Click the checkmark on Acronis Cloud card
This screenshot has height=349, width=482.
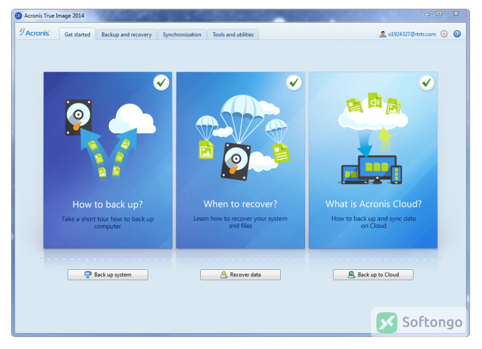coord(427,82)
